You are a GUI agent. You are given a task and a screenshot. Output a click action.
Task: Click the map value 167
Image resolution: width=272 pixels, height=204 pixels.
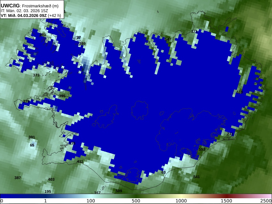[x=98, y=192]
